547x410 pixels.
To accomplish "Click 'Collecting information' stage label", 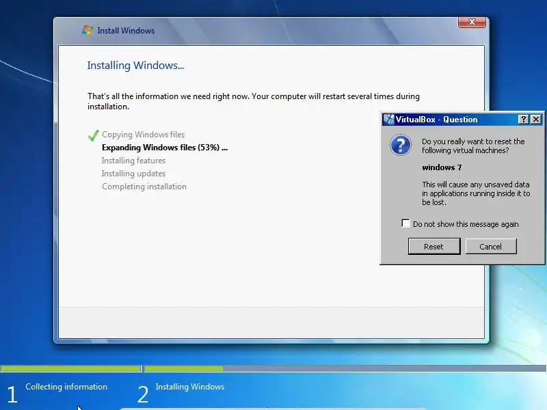I will pyautogui.click(x=66, y=387).
